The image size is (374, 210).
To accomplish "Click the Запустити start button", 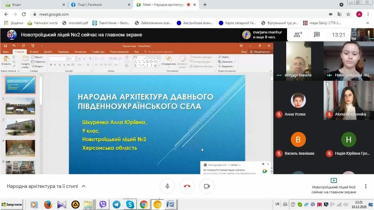I will coord(12,205).
